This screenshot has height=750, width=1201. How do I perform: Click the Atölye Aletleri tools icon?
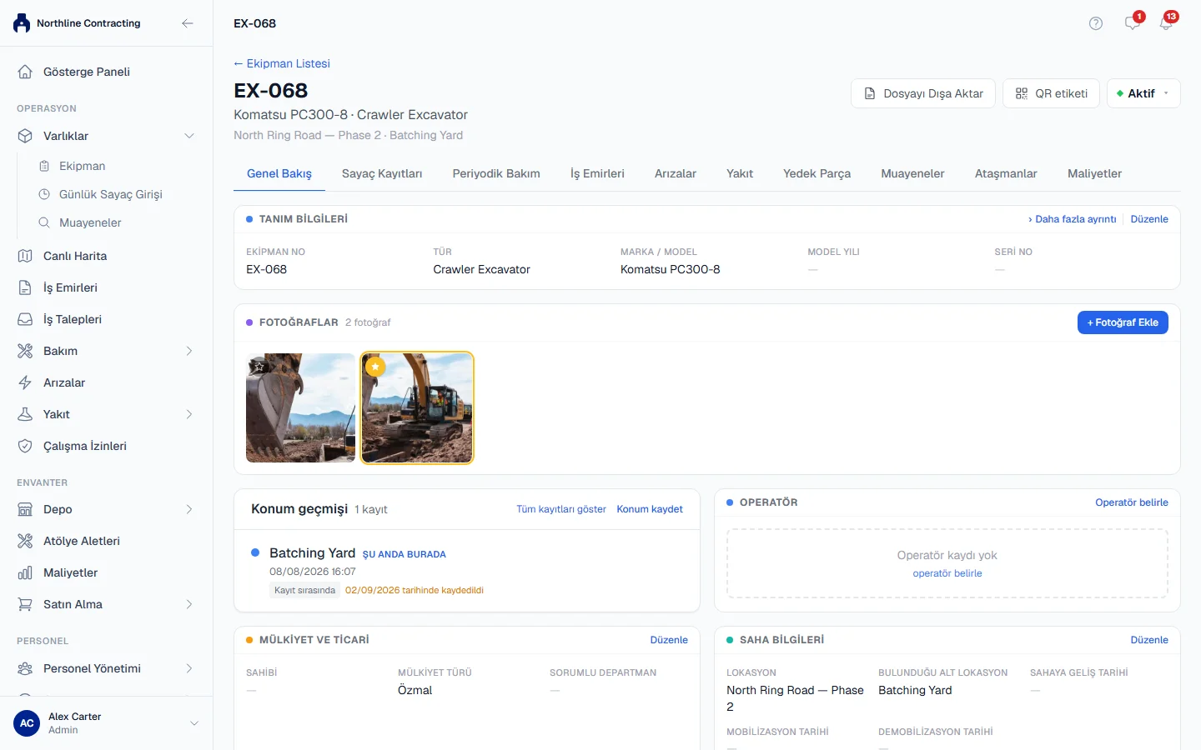(x=25, y=541)
